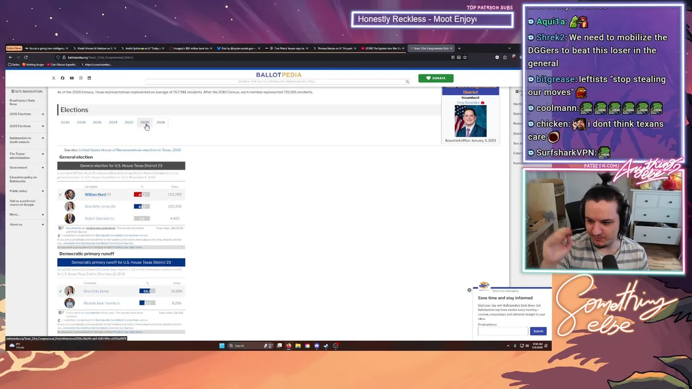Select the 2022 elections tab
The image size is (692, 389).
click(129, 123)
